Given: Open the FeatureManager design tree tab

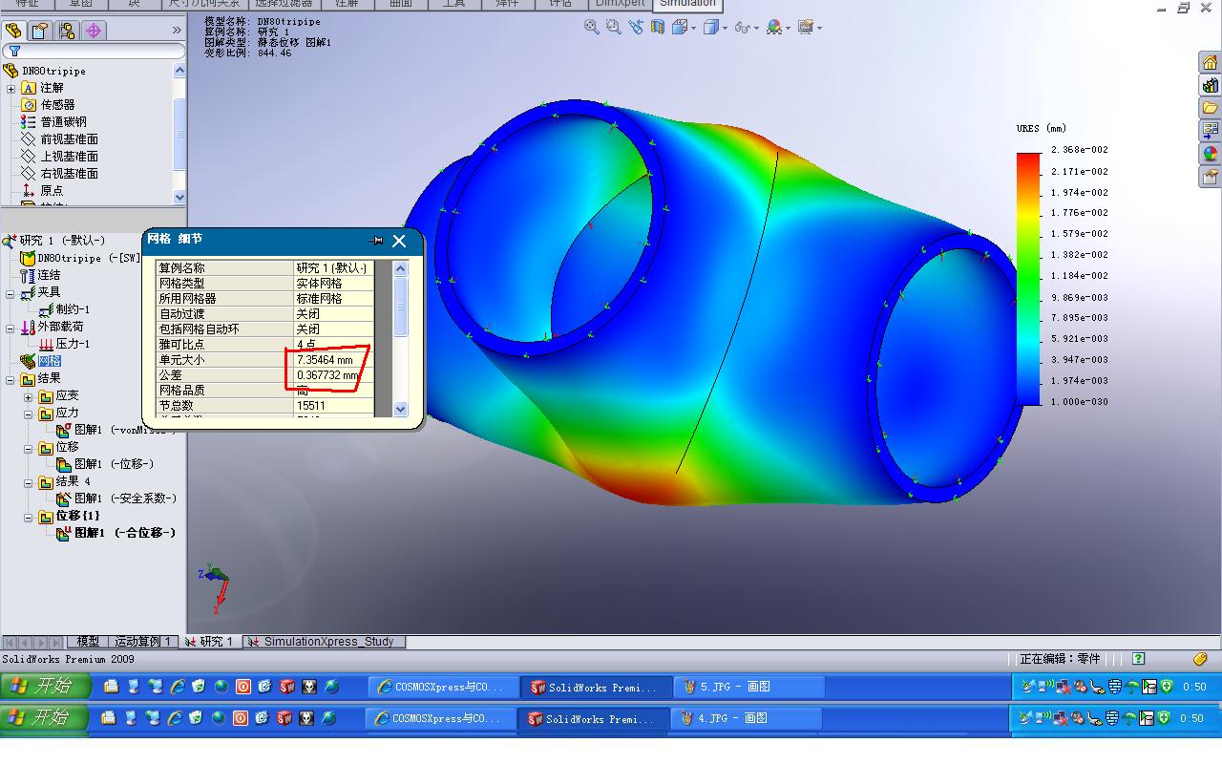Looking at the screenshot, I should pyautogui.click(x=13, y=31).
